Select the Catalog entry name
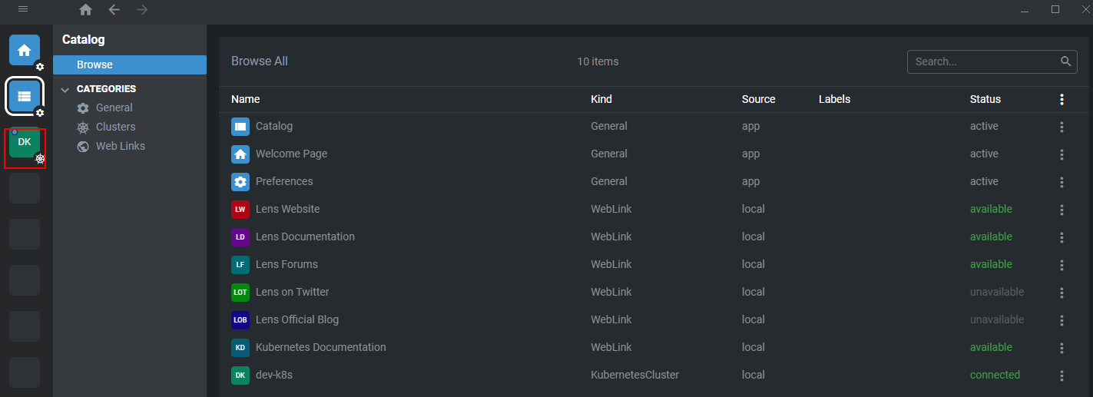This screenshot has width=1093, height=397. 274,126
